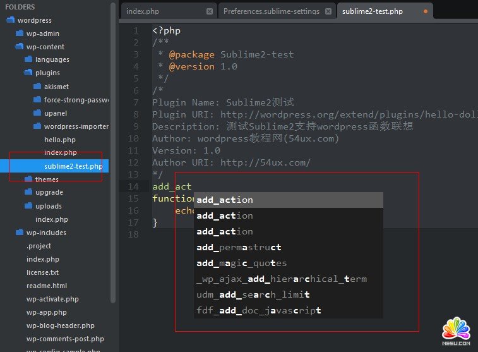This screenshot has height=352, width=478.
Task: Click the themes folder icon
Action: point(28,179)
